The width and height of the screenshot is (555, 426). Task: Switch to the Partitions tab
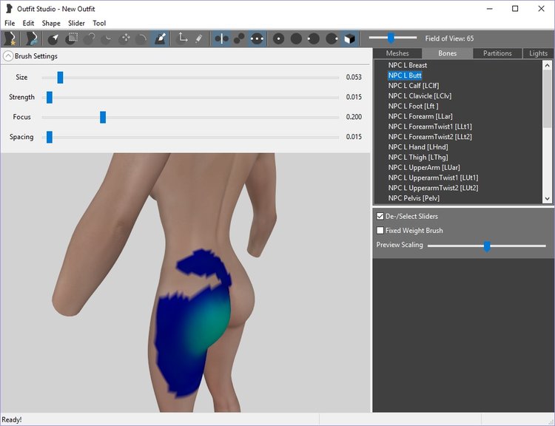click(x=497, y=53)
